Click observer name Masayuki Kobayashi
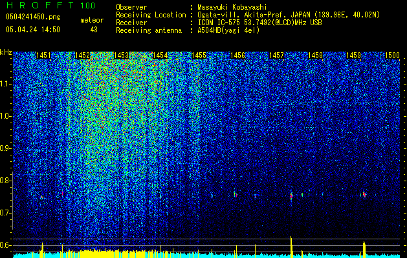The height and width of the screenshot is (258, 407). (x=232, y=7)
